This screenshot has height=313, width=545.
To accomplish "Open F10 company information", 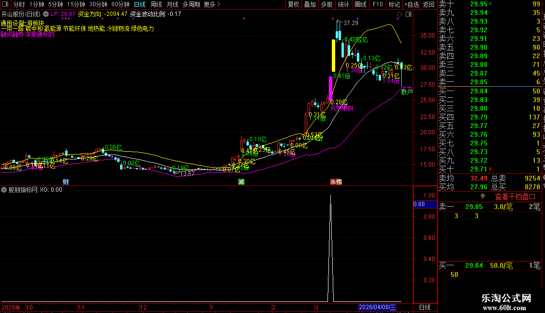I will tap(378, 4).
